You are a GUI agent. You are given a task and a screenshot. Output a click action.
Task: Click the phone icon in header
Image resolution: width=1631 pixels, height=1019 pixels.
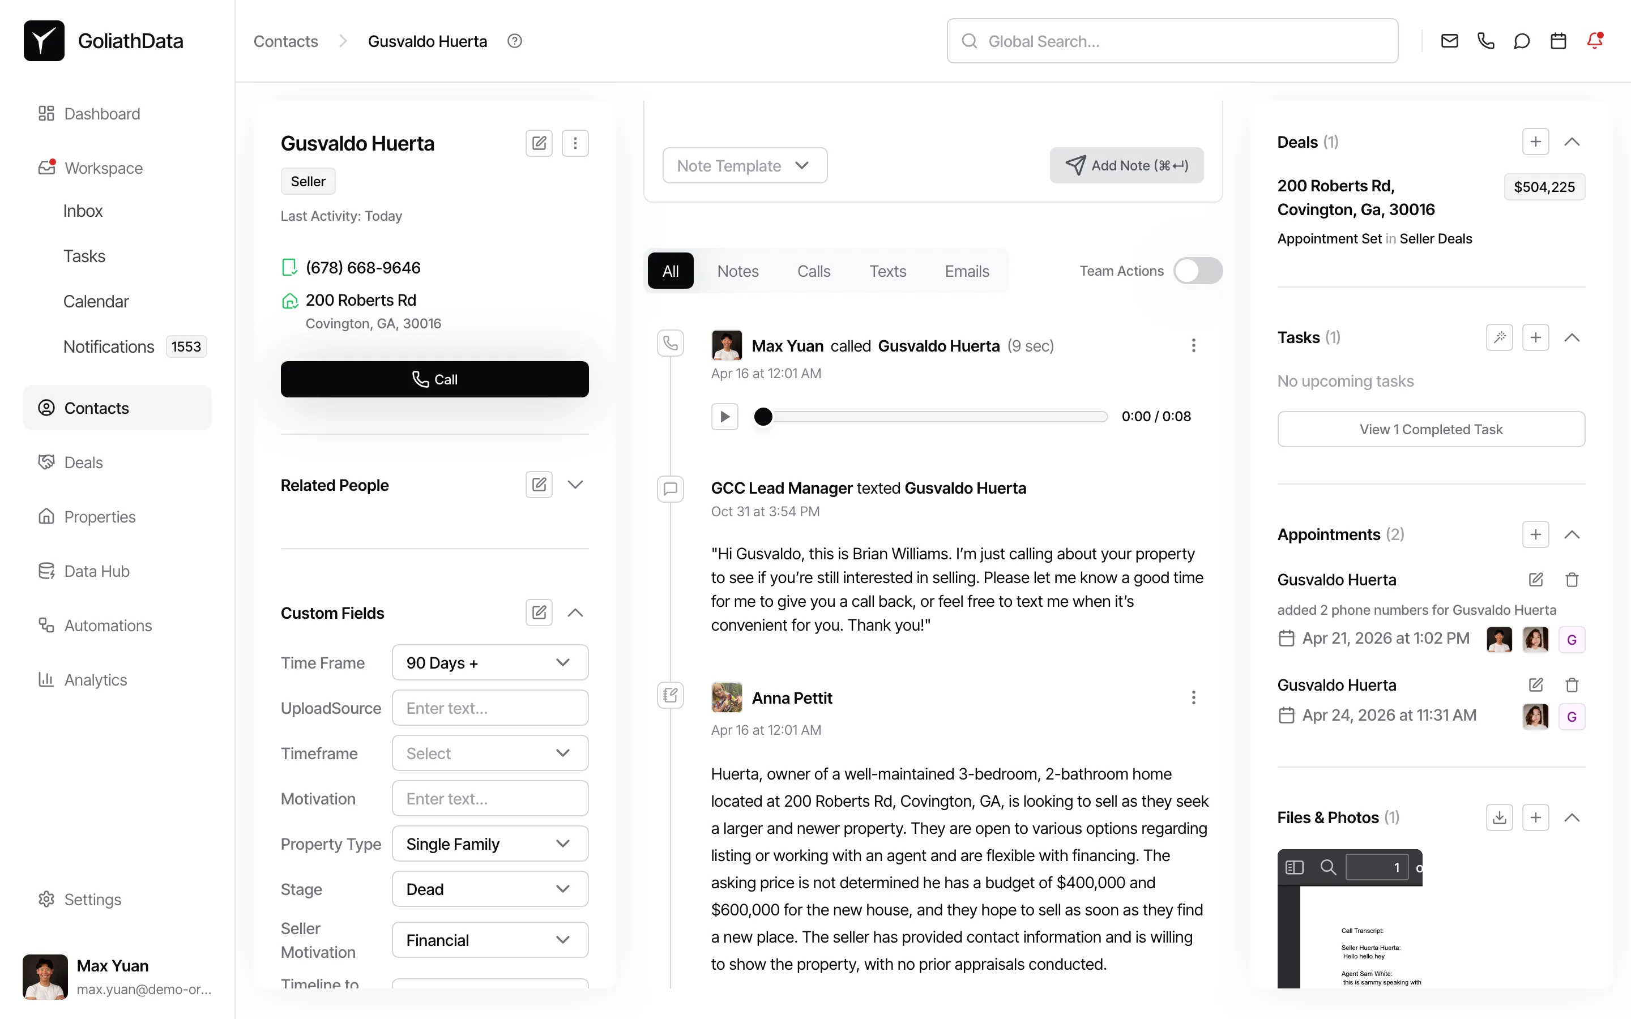click(x=1485, y=41)
